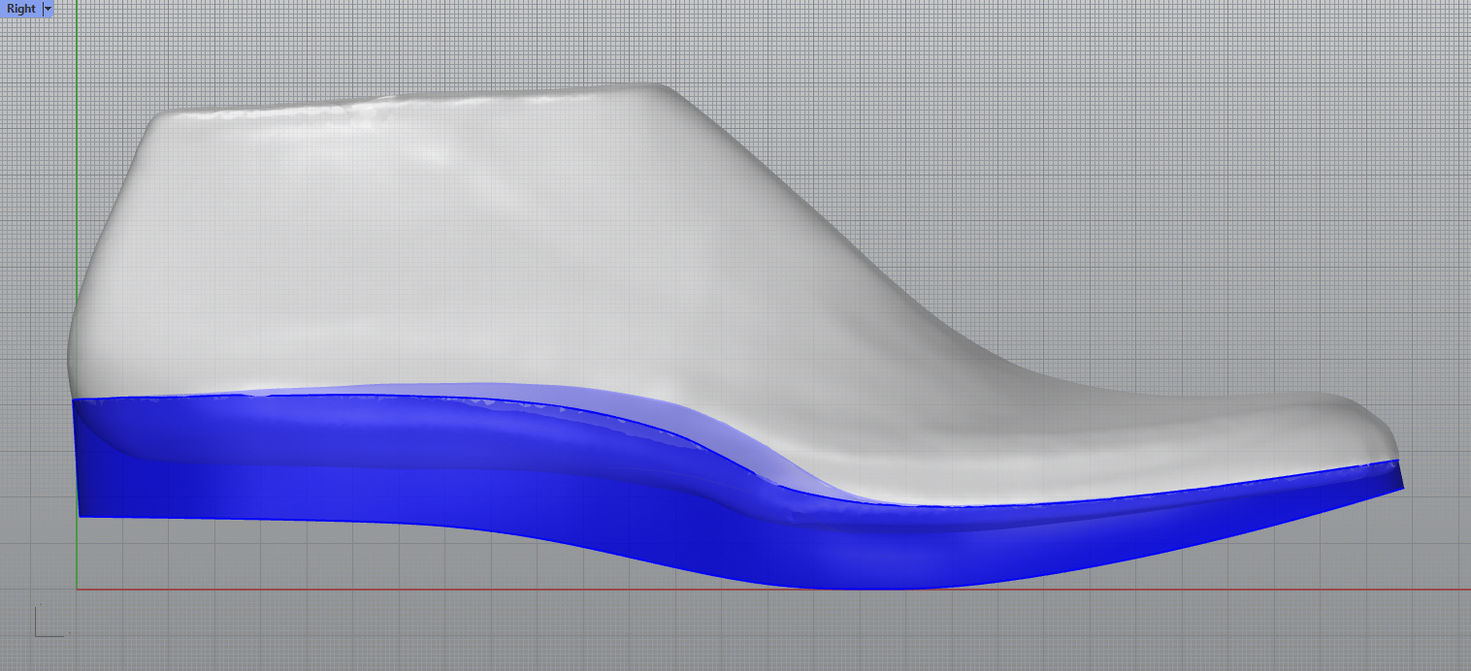This screenshot has height=671, width=1471.
Task: Click the Right viewport title label
Action: [20, 9]
